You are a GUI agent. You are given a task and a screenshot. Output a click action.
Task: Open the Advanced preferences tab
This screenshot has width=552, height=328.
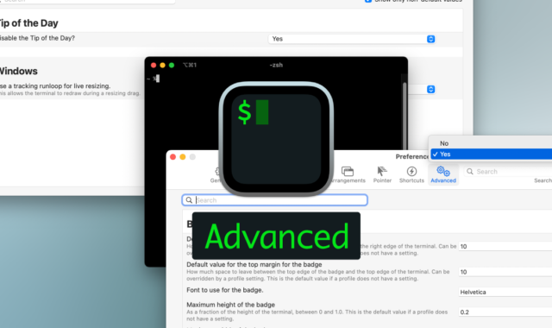[443, 174]
